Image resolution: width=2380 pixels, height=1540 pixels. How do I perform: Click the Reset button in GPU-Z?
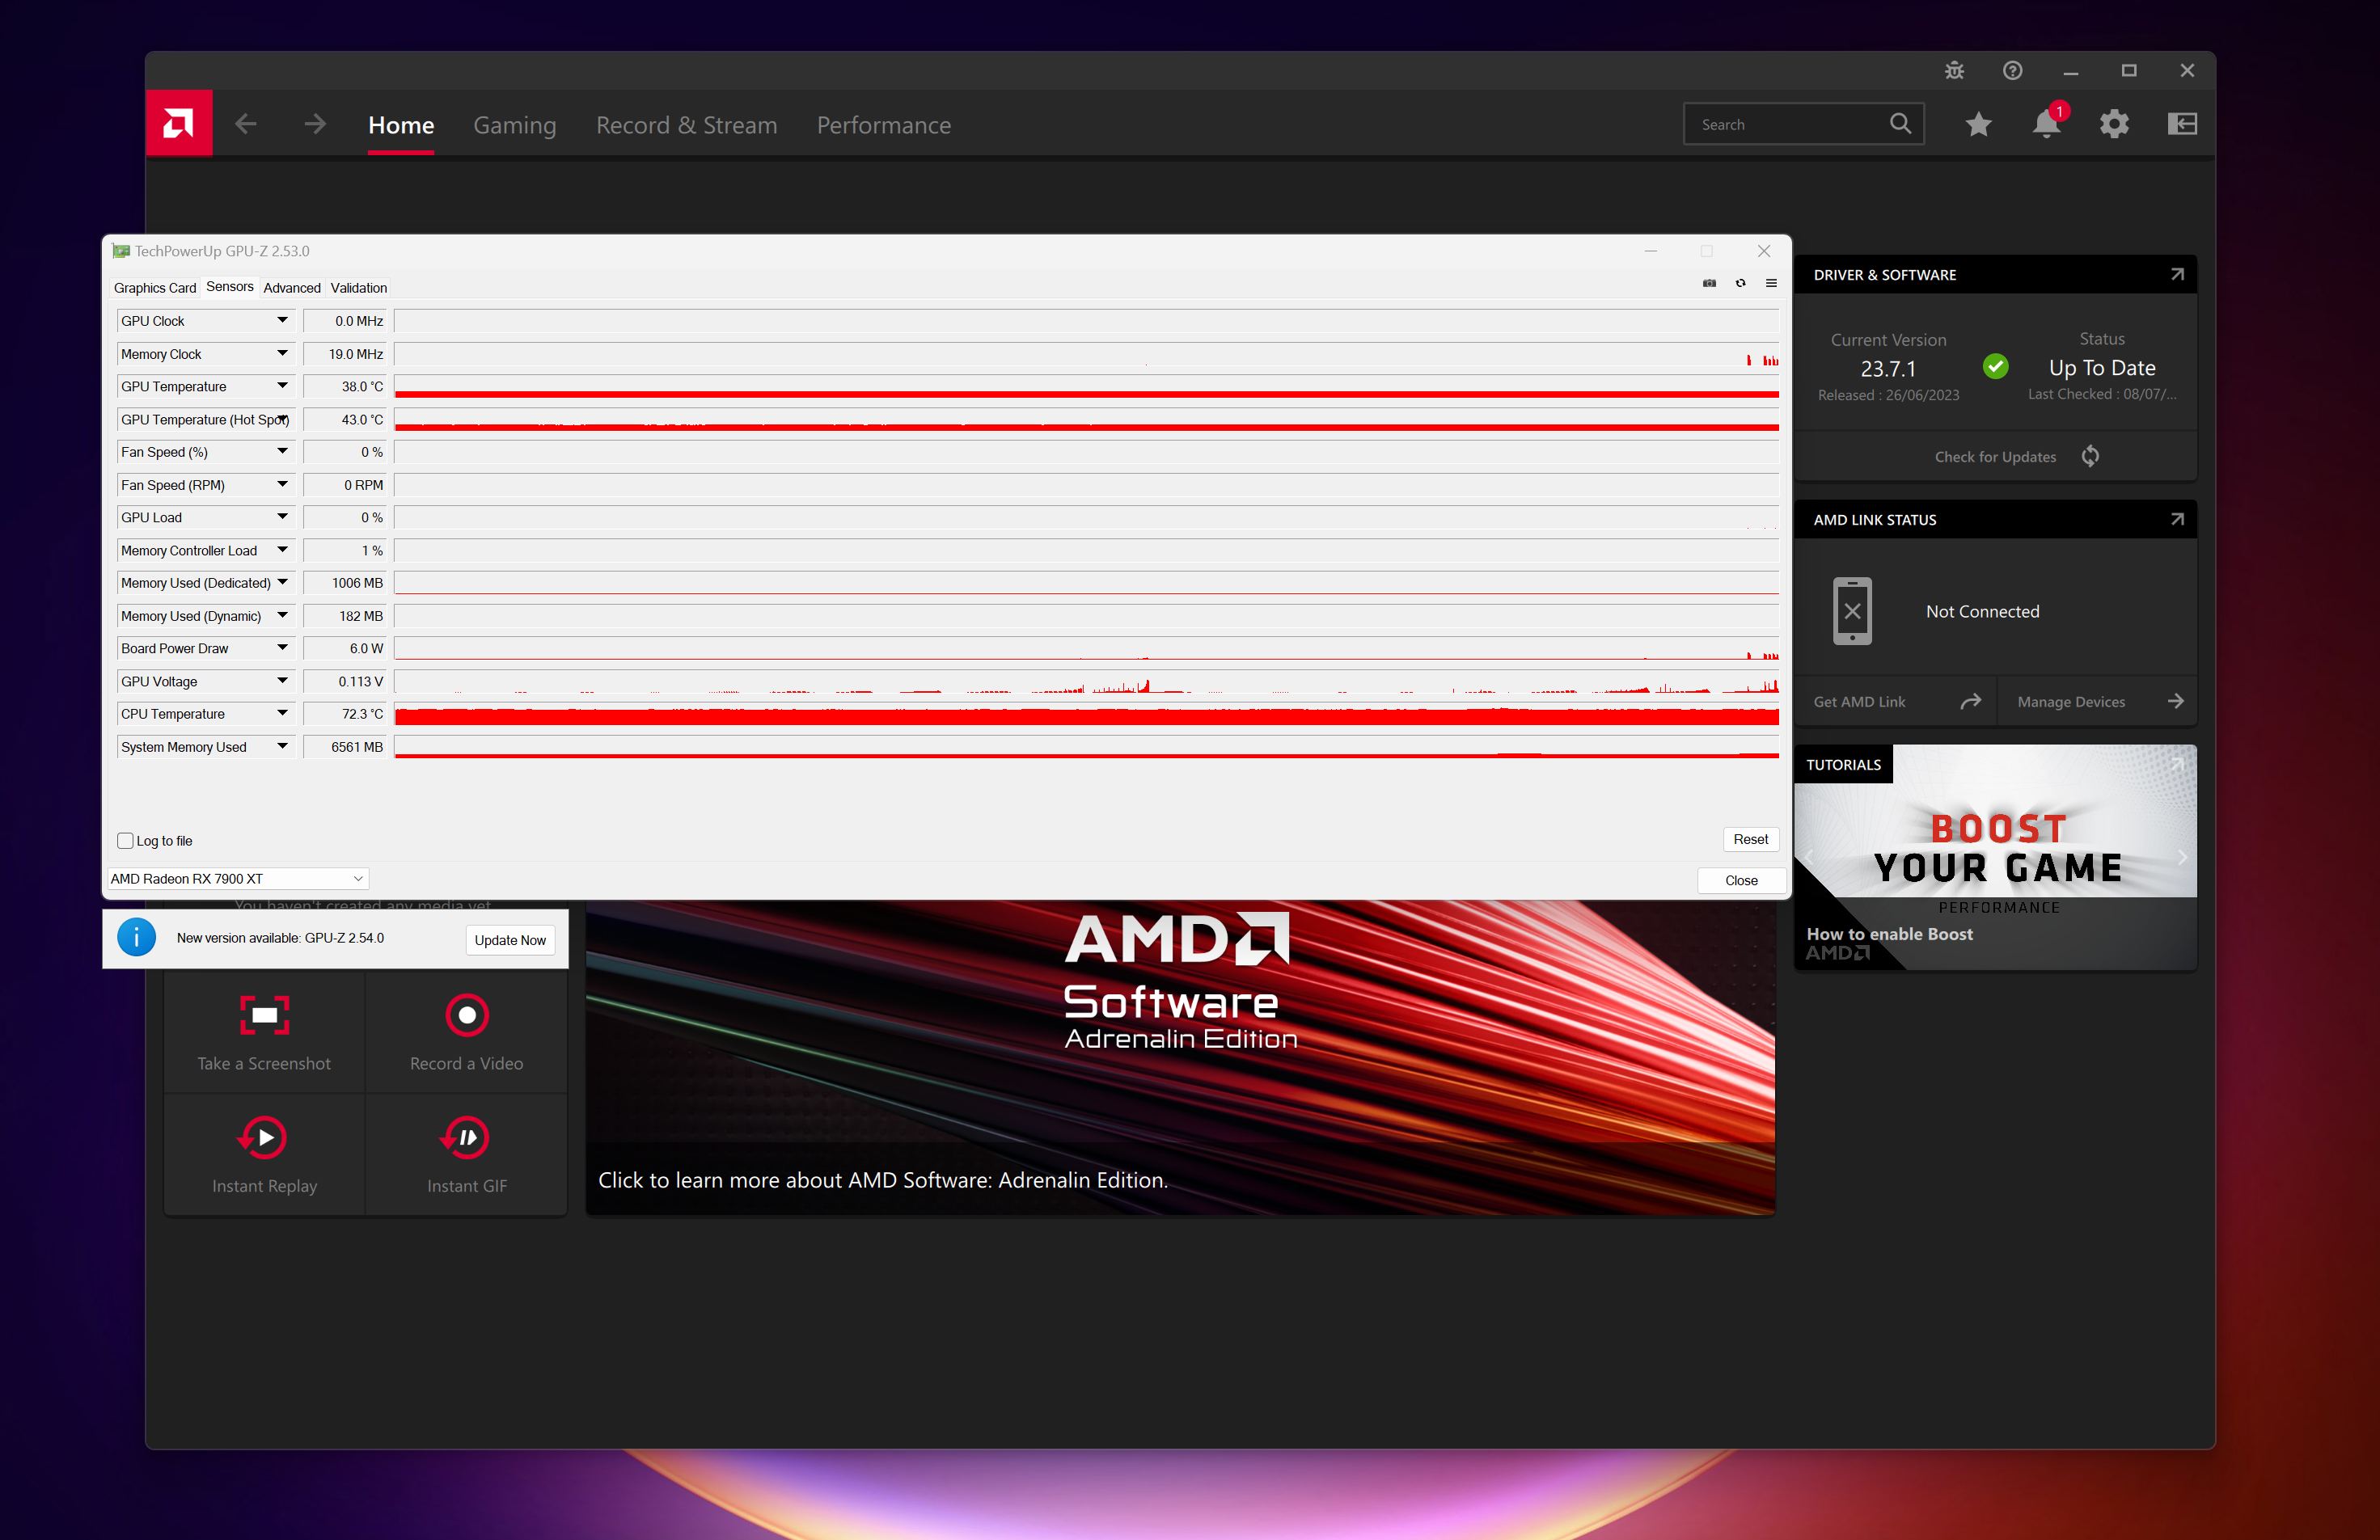pos(1750,839)
